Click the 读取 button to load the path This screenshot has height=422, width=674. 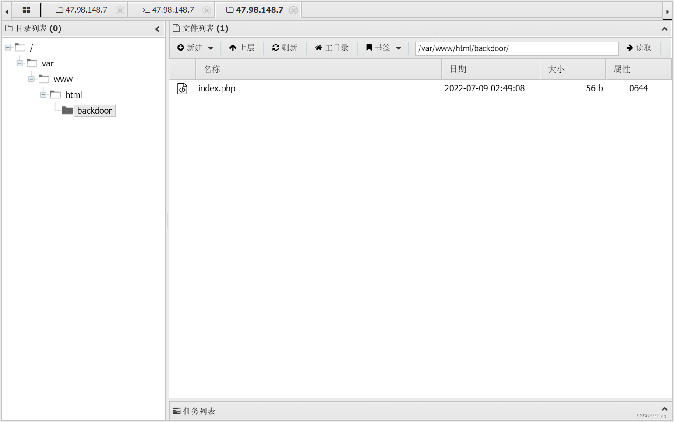[639, 48]
